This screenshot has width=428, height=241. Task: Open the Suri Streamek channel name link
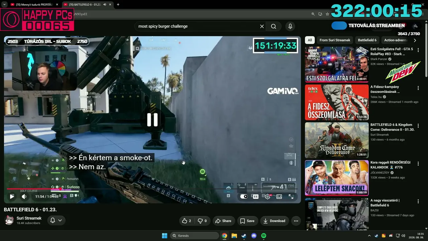(29, 218)
